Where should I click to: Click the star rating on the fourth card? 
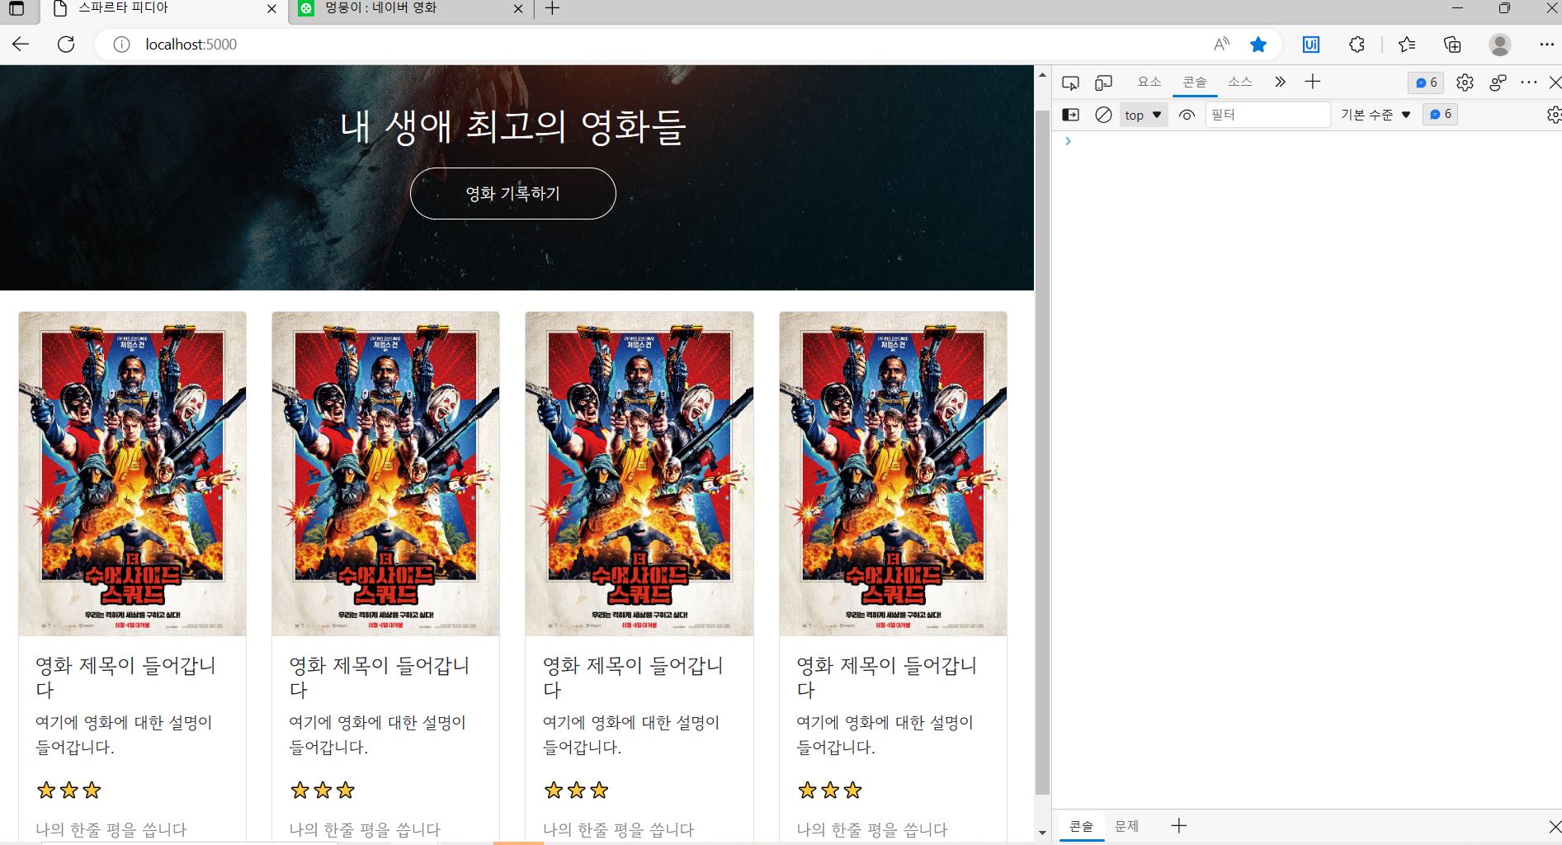click(830, 791)
